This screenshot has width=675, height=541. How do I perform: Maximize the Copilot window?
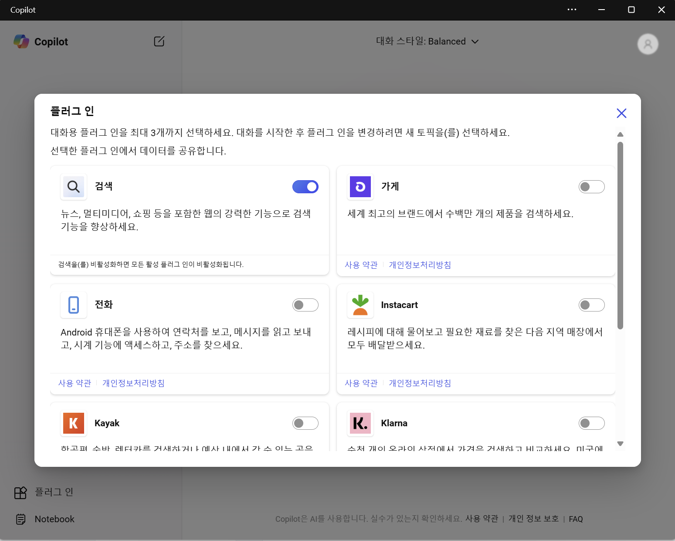[x=631, y=10]
